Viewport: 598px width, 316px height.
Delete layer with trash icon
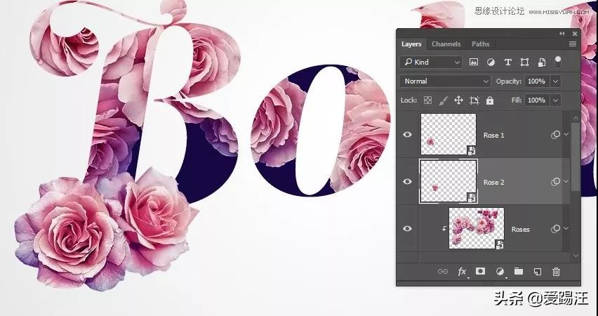pyautogui.click(x=556, y=271)
